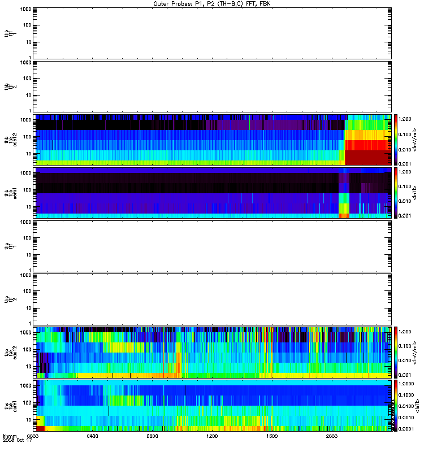Select the empty 'thb fff 2' plot panel
424x452 pixels.
pos(213,86)
